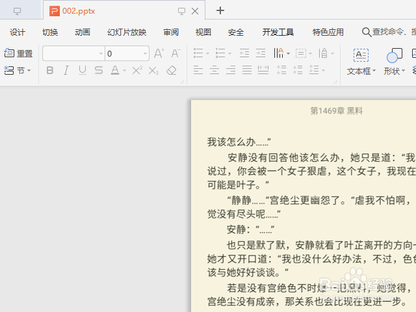
Task: Open the 审阅 ribbon tab
Action: pyautogui.click(x=171, y=32)
